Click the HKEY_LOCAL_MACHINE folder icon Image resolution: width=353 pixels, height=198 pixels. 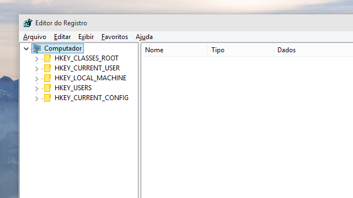pyautogui.click(x=47, y=78)
